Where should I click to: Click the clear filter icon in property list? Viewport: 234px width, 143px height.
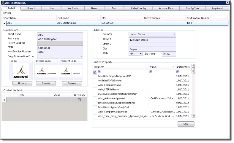95,72
